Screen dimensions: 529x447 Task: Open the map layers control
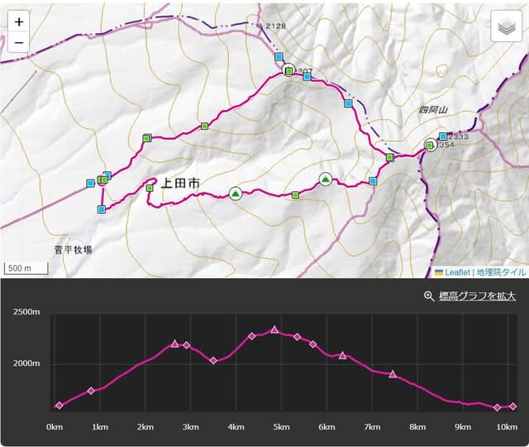coord(503,26)
